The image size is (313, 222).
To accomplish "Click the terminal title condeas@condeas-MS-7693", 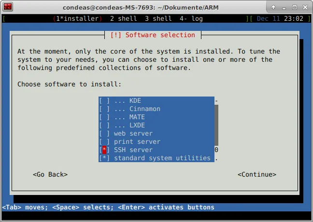I will coord(141,8).
